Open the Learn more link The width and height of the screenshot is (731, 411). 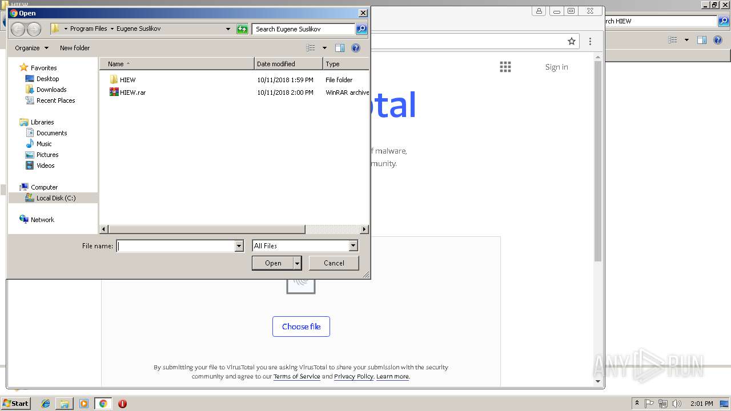tap(392, 376)
